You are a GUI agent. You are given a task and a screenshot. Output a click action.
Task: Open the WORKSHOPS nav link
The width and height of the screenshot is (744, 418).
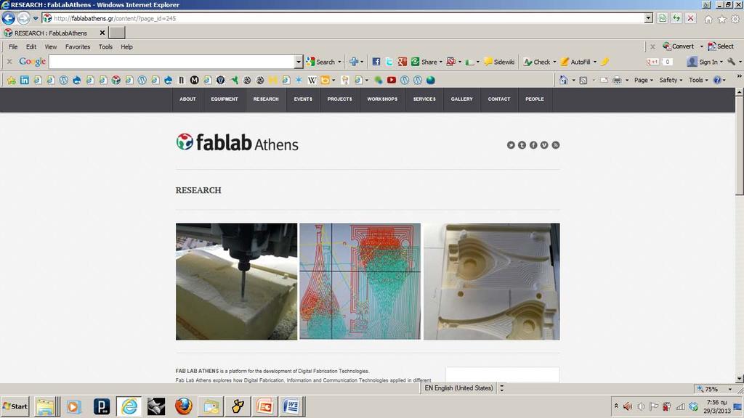click(382, 99)
